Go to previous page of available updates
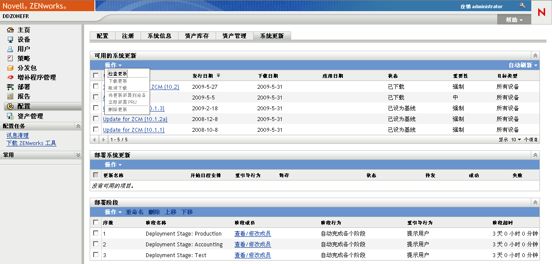This screenshot has width=552, height=264. pyautogui.click(x=95, y=140)
